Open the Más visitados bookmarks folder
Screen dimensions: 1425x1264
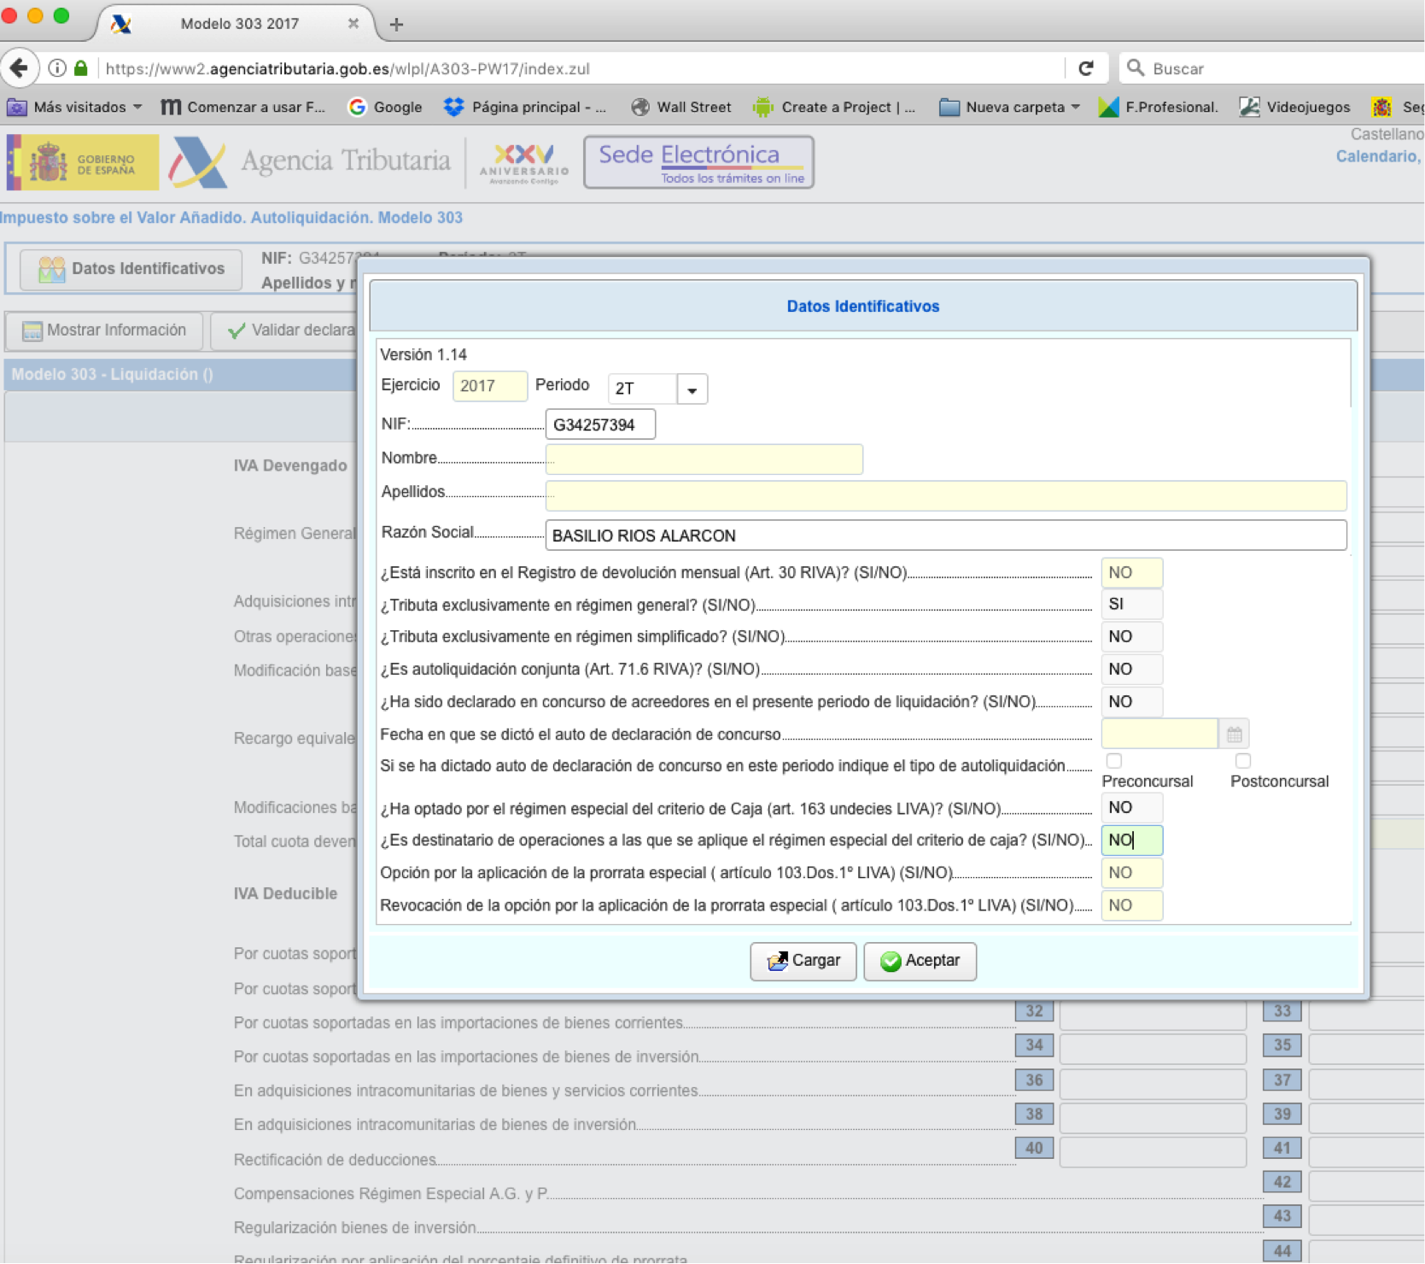click(x=74, y=107)
